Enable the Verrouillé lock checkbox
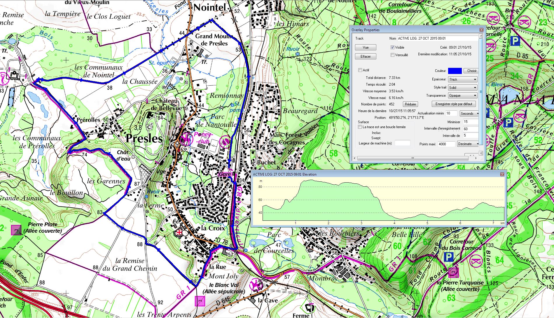Screen dimensions: 554x318 [392, 55]
